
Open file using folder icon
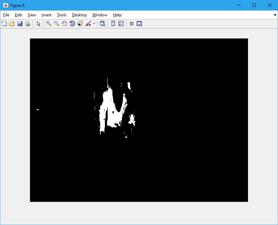coord(12,24)
